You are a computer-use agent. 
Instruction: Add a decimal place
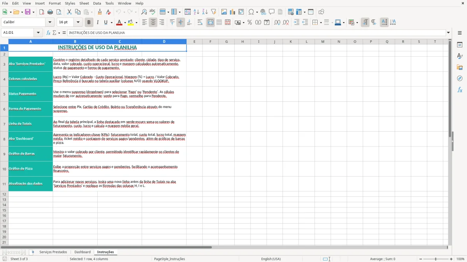click(x=277, y=23)
